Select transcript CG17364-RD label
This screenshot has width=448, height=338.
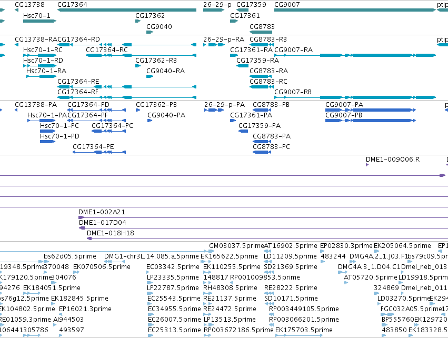[x=78, y=39]
